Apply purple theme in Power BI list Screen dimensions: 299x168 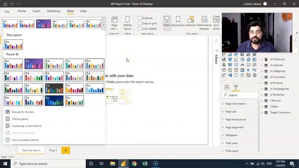[x=34, y=63]
